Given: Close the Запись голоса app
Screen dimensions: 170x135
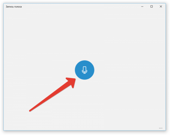Looking at the screenshot, I should 161,7.
